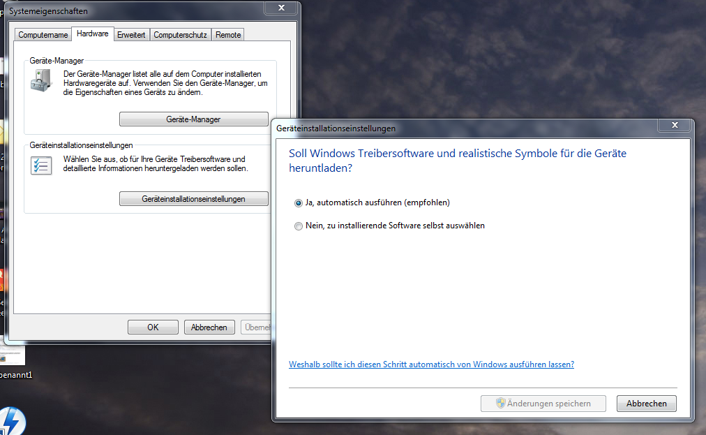Switch to the Erweitert tab
This screenshot has width=706, height=435.
point(131,35)
